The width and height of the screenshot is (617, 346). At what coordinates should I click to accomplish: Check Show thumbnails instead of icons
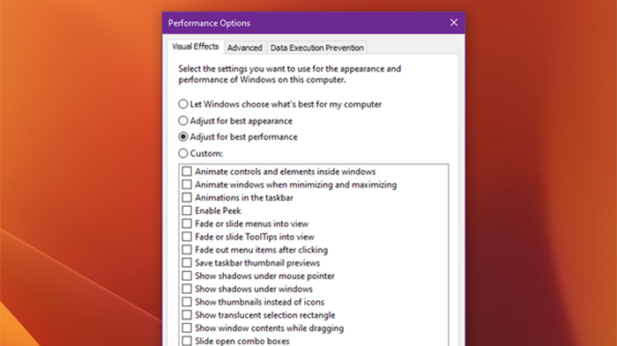point(187,302)
